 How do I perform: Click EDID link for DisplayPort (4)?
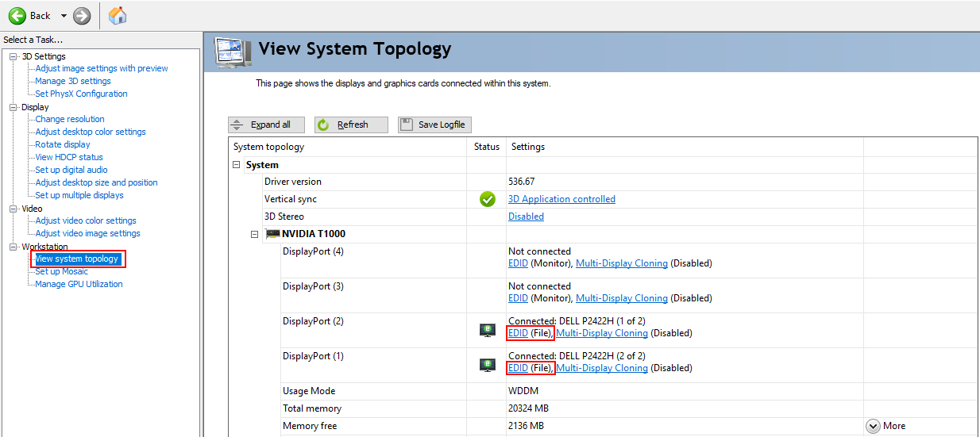(x=518, y=263)
